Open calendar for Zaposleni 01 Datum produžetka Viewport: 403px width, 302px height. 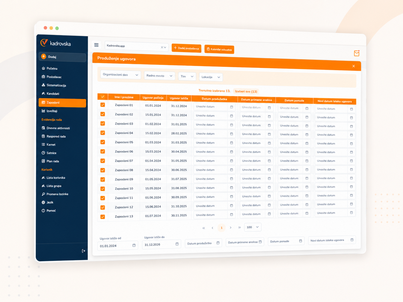click(x=232, y=107)
